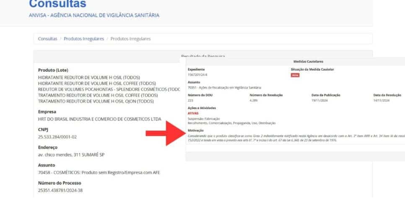Select the Recolhimento, Comercialização actions line
This screenshot has width=405, height=202.
pyautogui.click(x=231, y=123)
